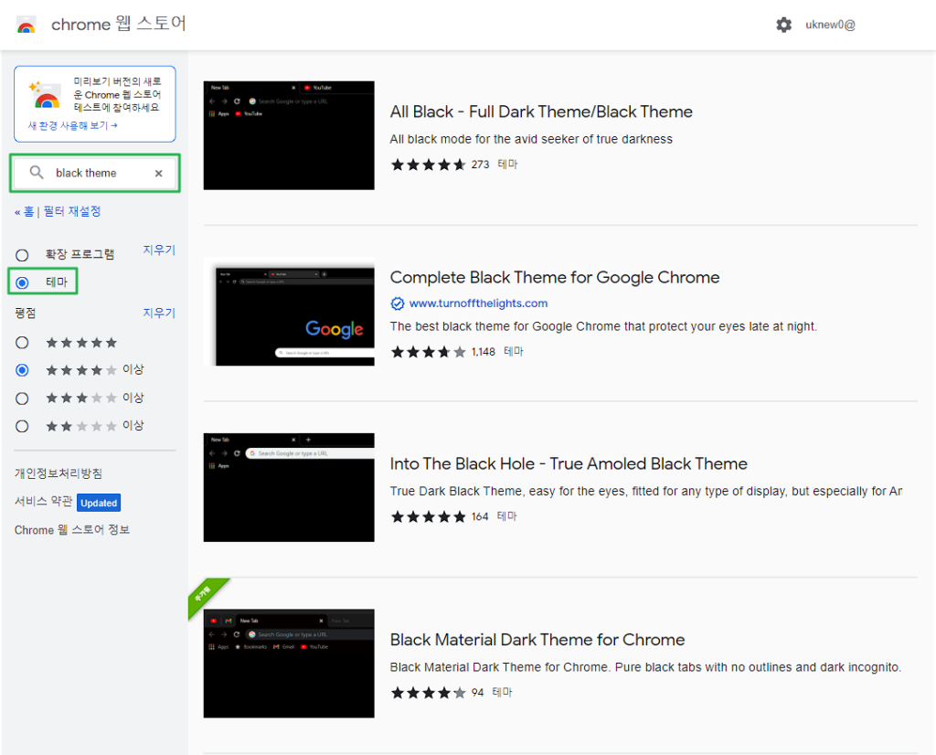Choose the five-star rating filter
Image resolution: width=936 pixels, height=755 pixels.
tap(22, 343)
